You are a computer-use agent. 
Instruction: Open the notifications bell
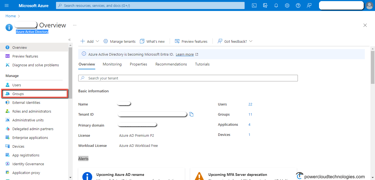(276, 5)
